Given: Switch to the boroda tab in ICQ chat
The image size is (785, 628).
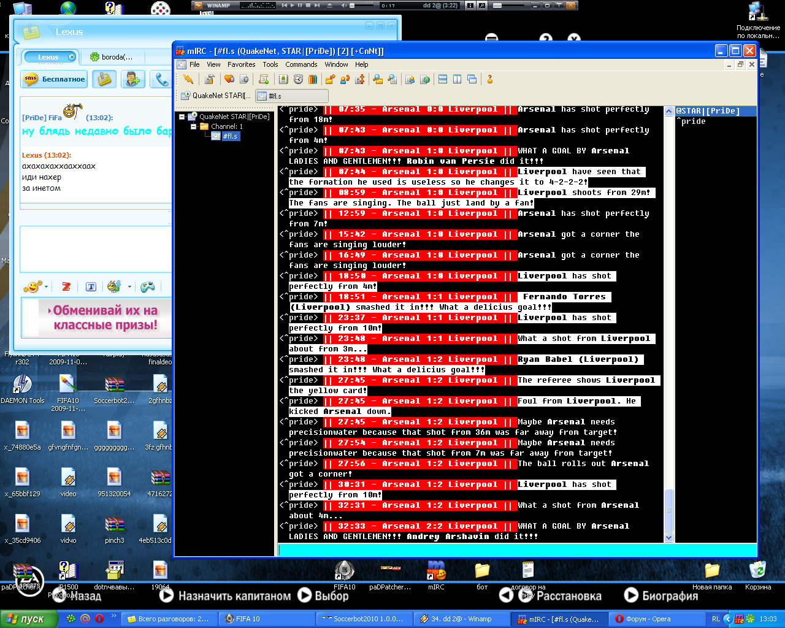Looking at the screenshot, I should pos(112,57).
